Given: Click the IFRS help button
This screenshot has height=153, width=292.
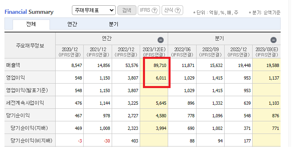Looking at the screenshot, I should pos(149,10).
